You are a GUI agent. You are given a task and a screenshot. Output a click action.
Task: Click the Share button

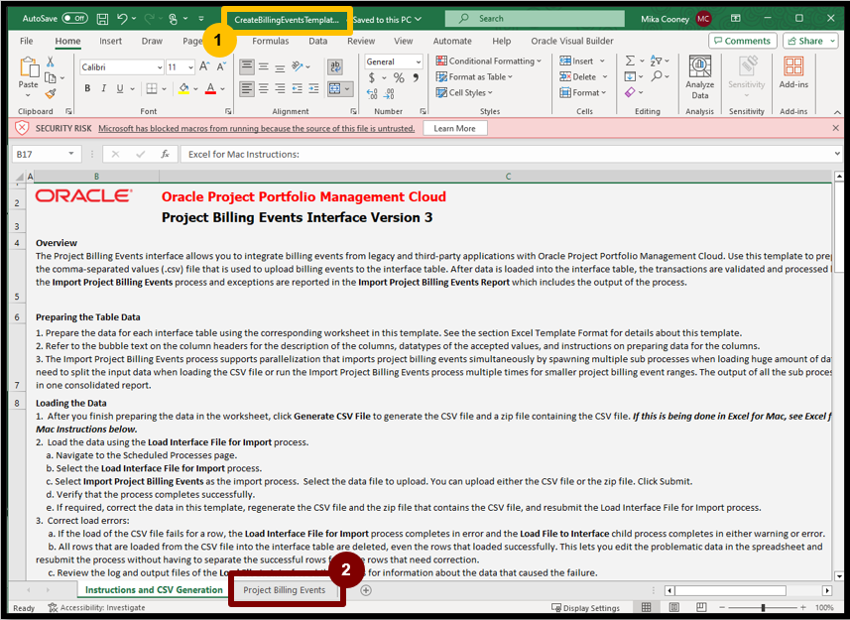click(810, 41)
